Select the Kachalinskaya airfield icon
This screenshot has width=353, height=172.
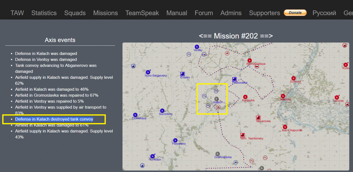[x=250, y=60]
